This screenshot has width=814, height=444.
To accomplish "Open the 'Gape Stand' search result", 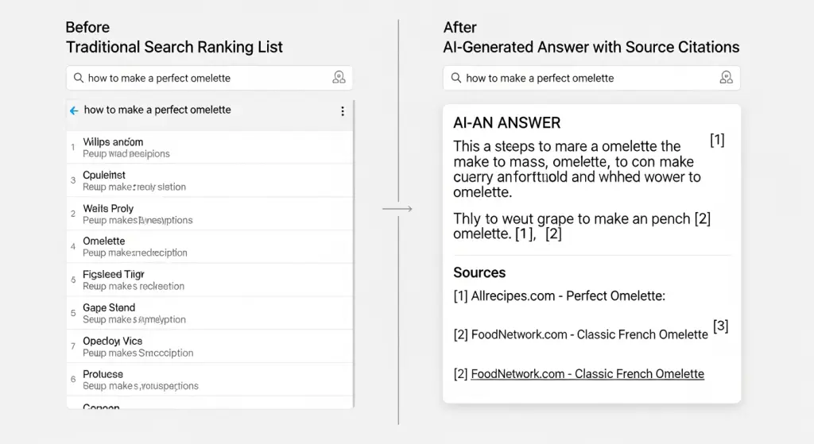I will [109, 308].
